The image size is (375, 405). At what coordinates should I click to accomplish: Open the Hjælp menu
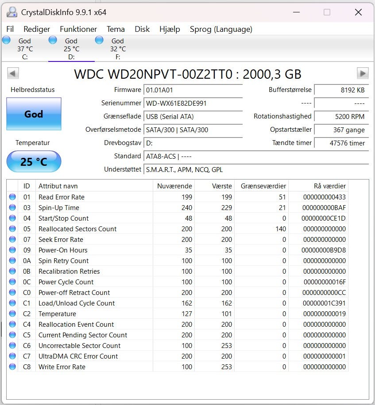pos(170,29)
